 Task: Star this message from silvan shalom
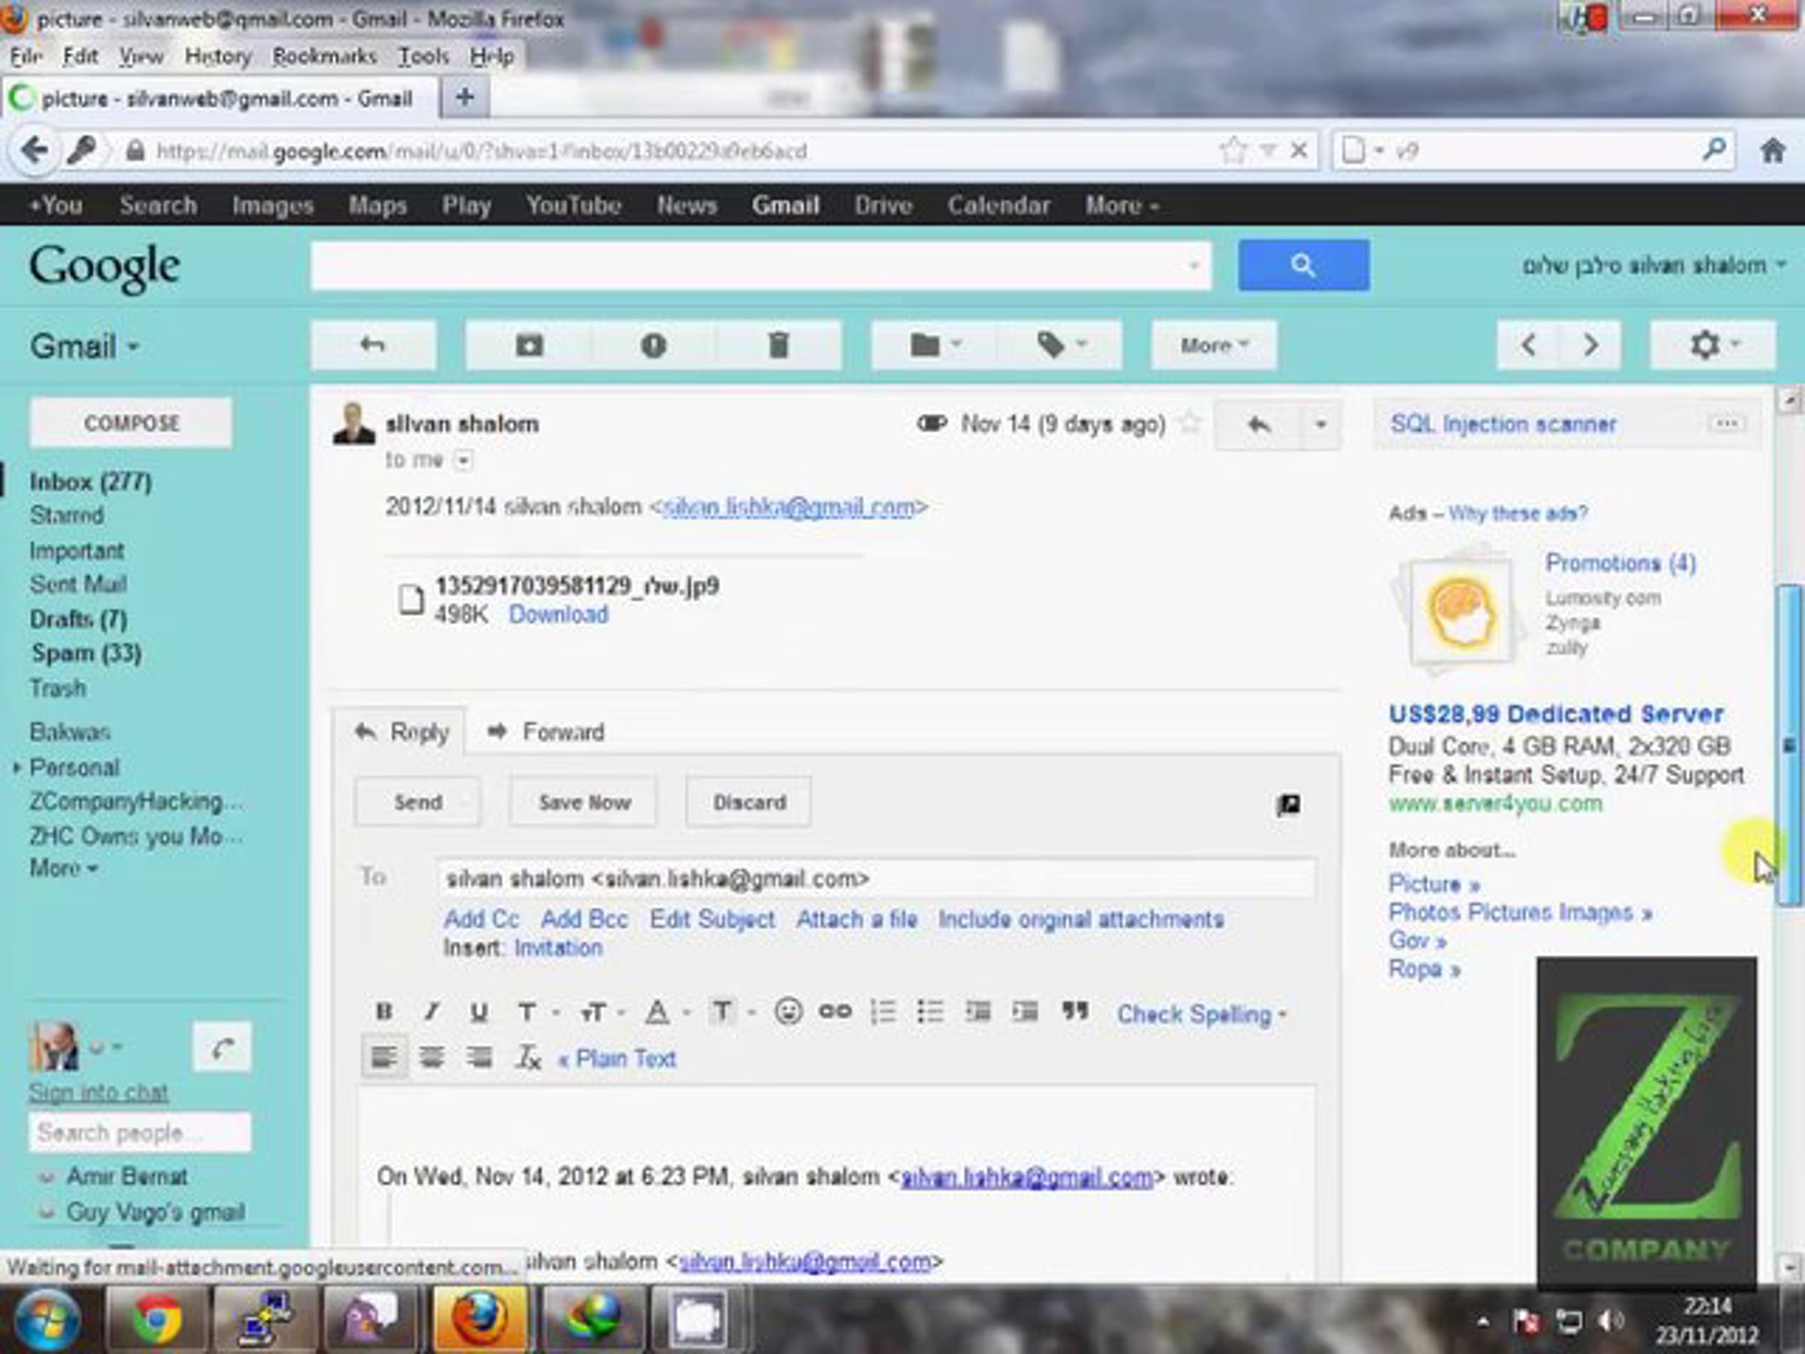1191,424
